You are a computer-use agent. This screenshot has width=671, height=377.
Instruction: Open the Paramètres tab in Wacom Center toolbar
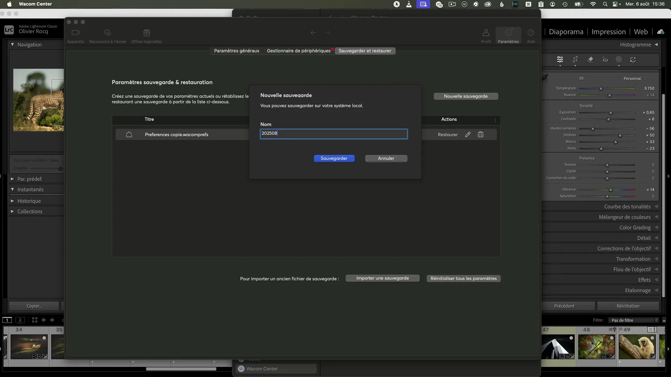508,36
